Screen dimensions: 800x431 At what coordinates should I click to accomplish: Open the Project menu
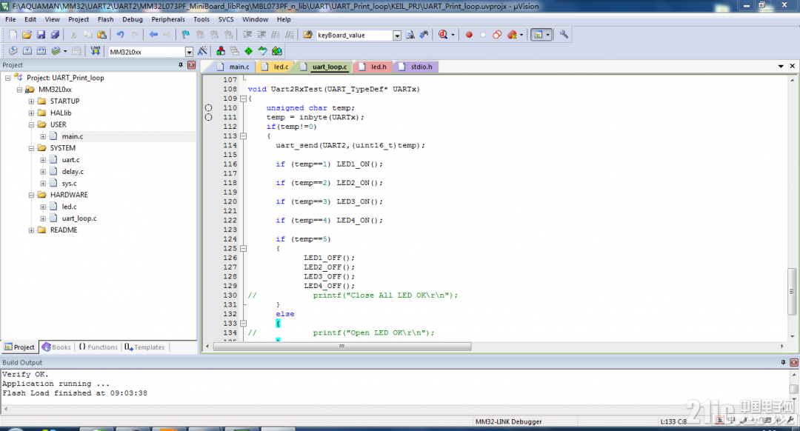tap(78, 19)
